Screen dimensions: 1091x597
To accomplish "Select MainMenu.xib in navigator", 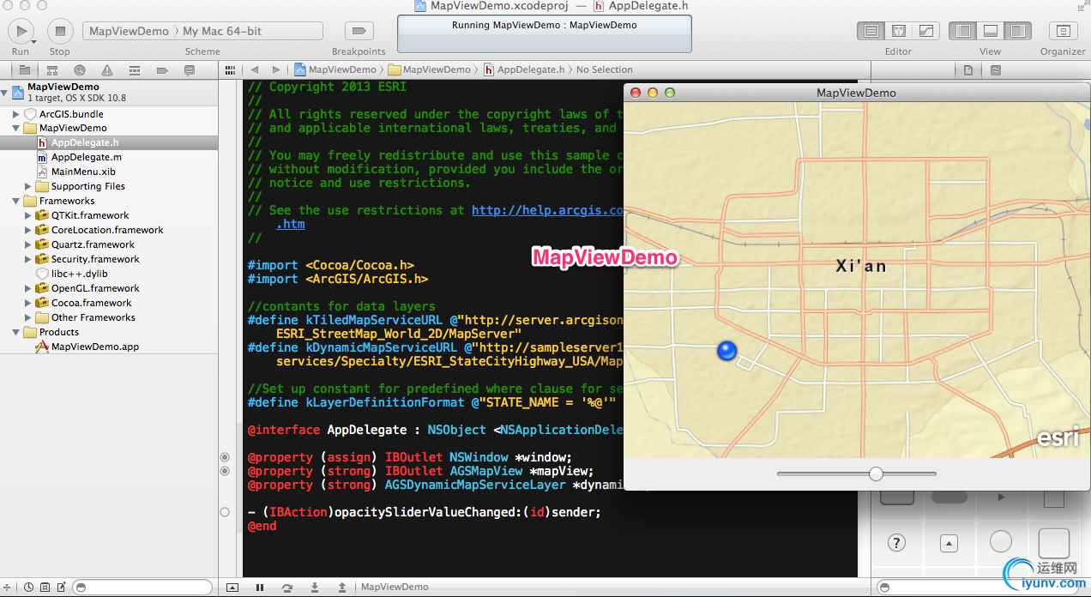I will [83, 172].
